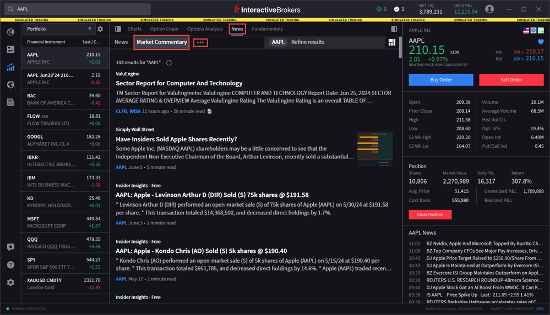The height and width of the screenshot is (315, 550).
Task: Switch to the Charts tab
Action: pyautogui.click(x=134, y=29)
